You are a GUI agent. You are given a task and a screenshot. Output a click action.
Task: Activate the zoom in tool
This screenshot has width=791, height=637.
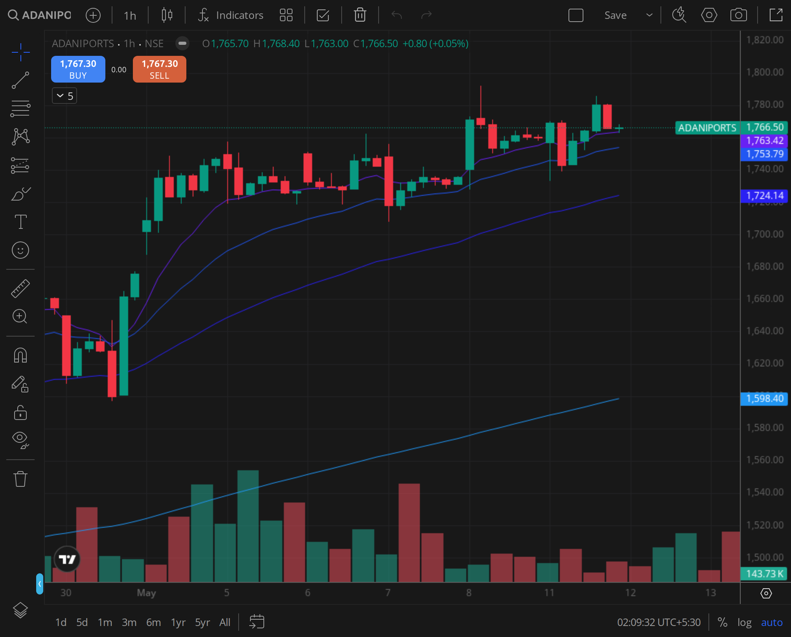point(20,317)
